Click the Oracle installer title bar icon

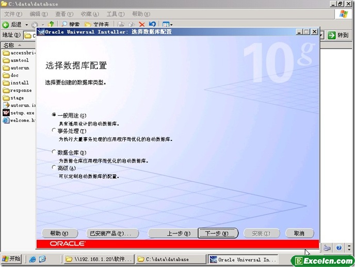41,32
